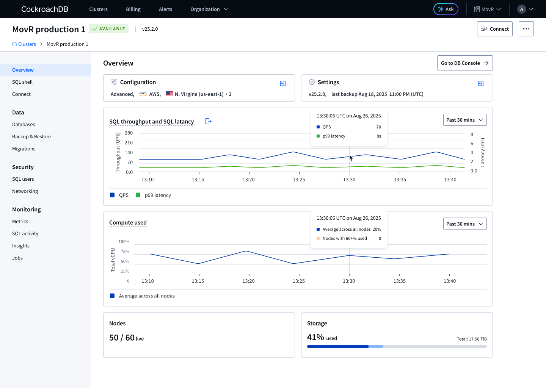This screenshot has height=388, width=546.
Task: Open the Ask AI assistant
Action: (446, 9)
